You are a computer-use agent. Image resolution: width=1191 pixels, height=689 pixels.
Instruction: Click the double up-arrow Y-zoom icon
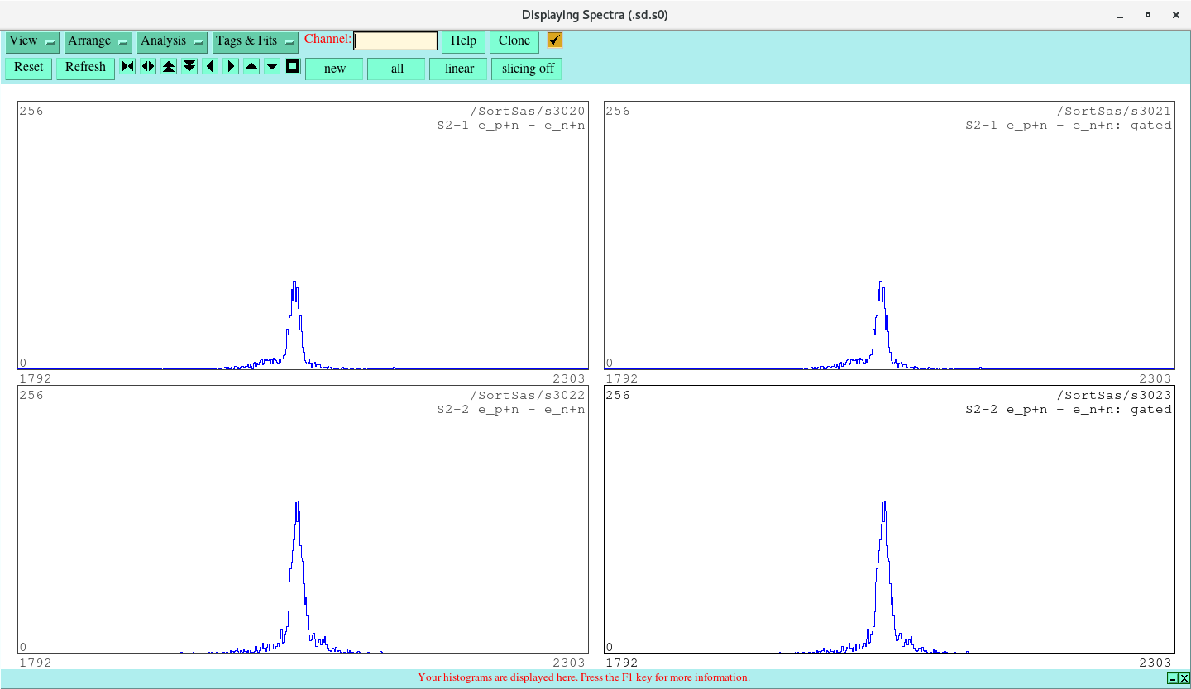168,66
